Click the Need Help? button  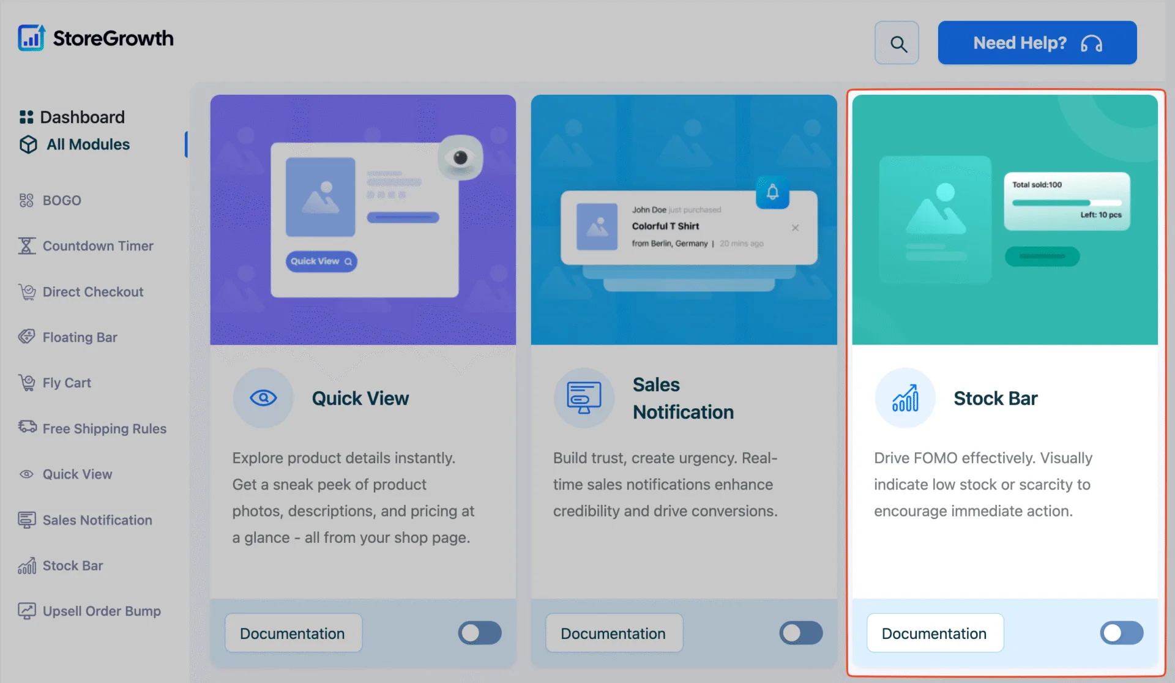(x=1037, y=43)
